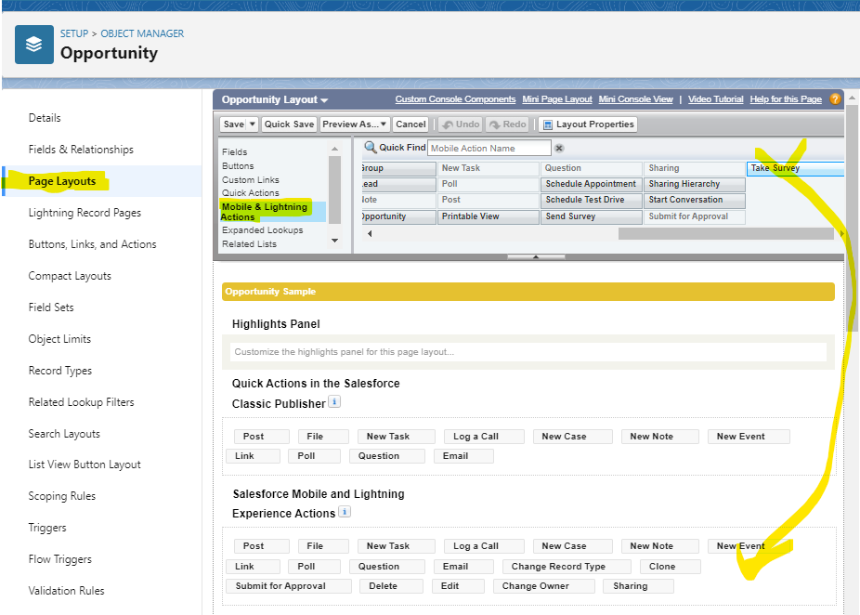The height and width of the screenshot is (615, 860).
Task: Open Search Layouts
Action: coord(64,434)
